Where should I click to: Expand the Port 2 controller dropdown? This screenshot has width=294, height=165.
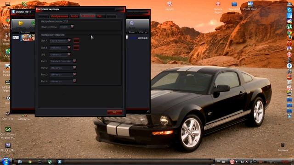[63, 68]
